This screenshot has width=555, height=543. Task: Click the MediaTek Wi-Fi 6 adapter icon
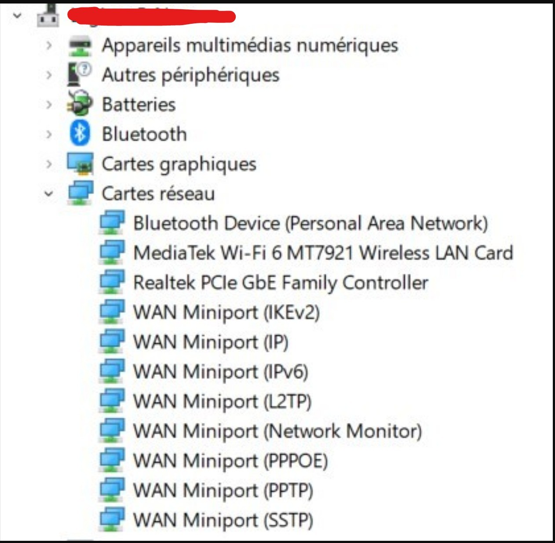(x=112, y=253)
